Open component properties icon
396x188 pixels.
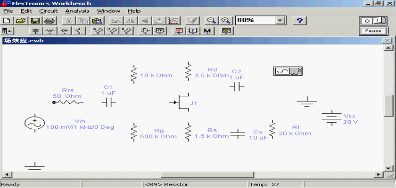pos(192,21)
